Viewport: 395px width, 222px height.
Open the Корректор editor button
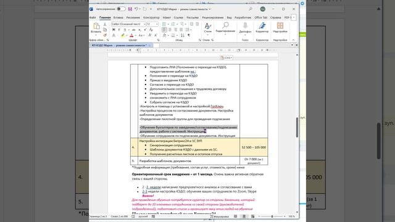[262, 28]
